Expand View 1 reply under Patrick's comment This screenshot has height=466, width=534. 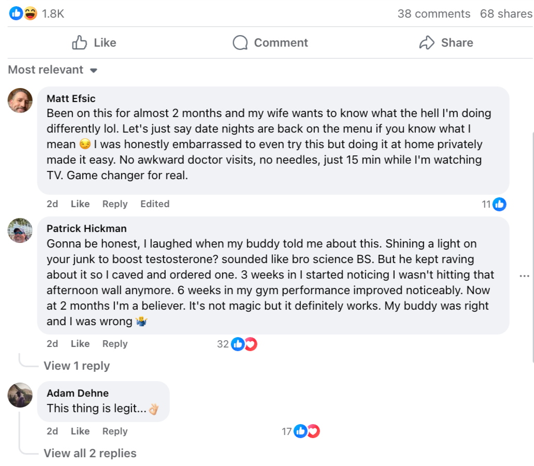tap(77, 366)
